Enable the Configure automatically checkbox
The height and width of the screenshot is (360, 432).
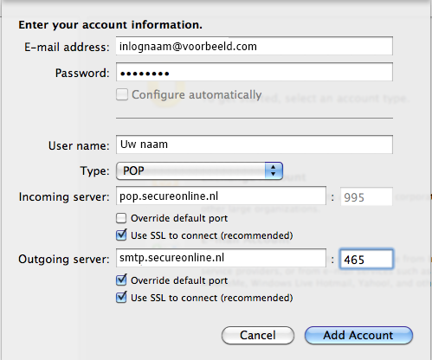(122, 94)
